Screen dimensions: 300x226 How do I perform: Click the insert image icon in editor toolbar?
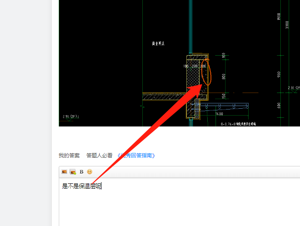coord(64,172)
